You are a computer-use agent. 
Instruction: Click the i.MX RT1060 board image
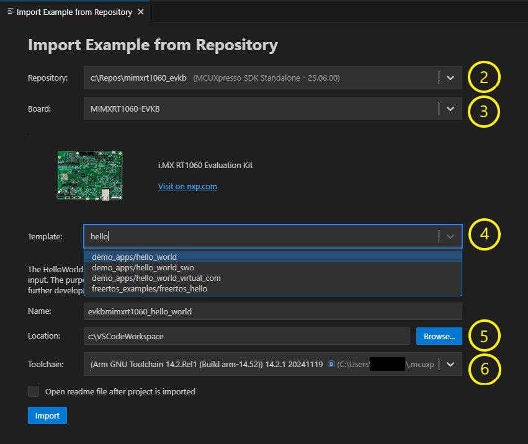(90, 175)
